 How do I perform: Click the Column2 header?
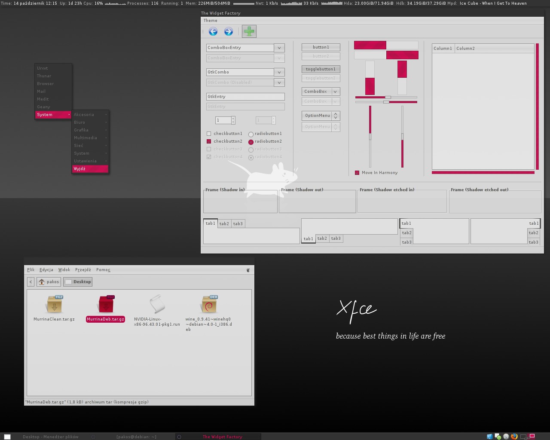(494, 49)
